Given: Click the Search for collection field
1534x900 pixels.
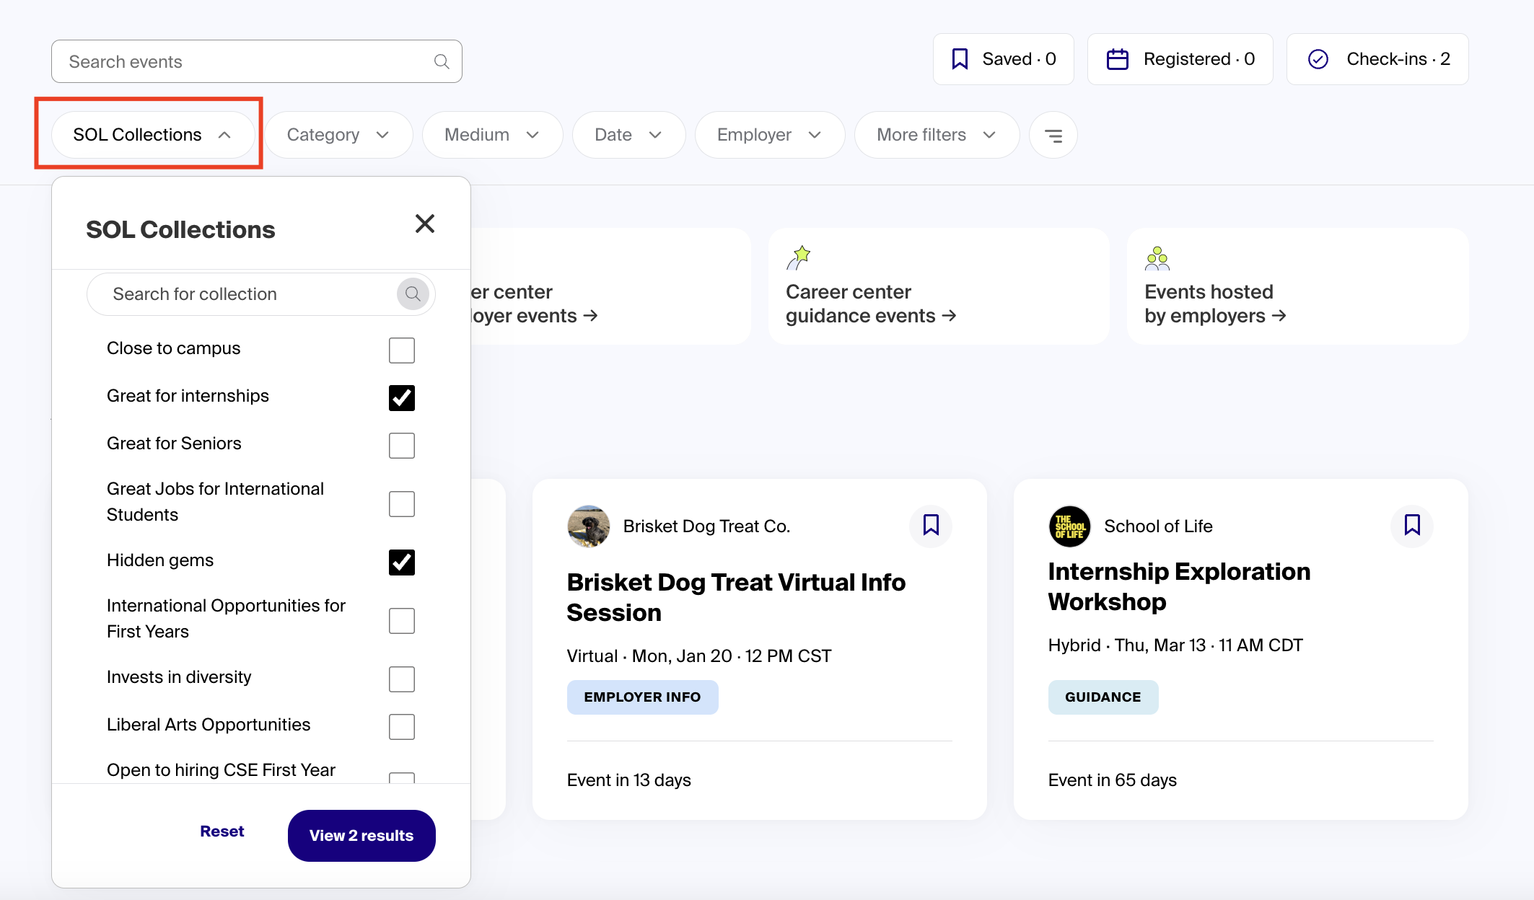Looking at the screenshot, I should point(261,294).
